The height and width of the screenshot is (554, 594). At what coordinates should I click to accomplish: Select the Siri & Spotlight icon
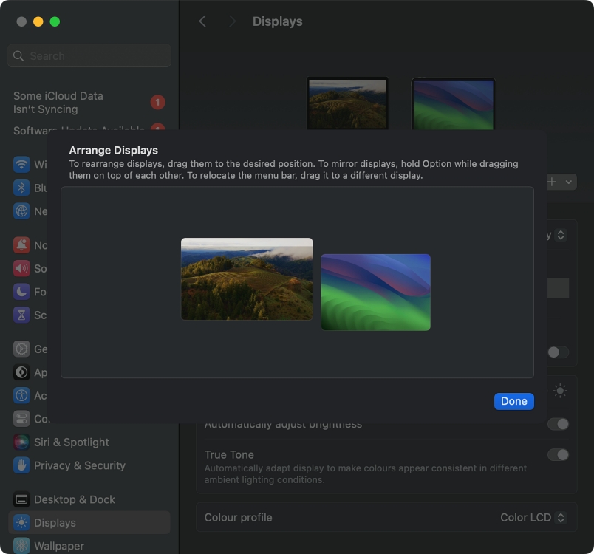[x=21, y=442]
